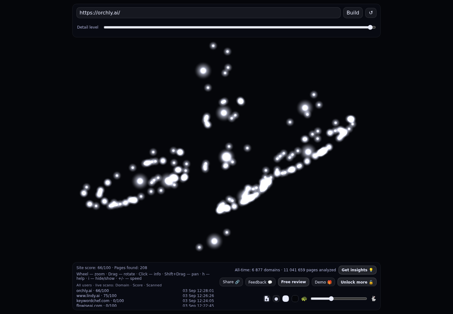This screenshot has height=314, width=453.
Task: Click the Detail level slider handle
Action: 370,27
